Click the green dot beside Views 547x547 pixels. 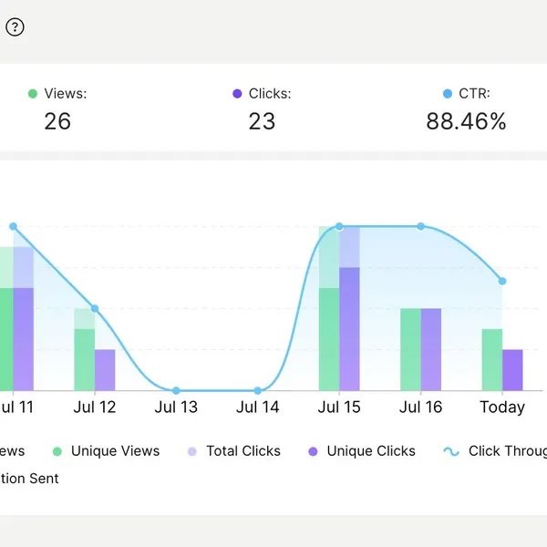pyautogui.click(x=33, y=93)
